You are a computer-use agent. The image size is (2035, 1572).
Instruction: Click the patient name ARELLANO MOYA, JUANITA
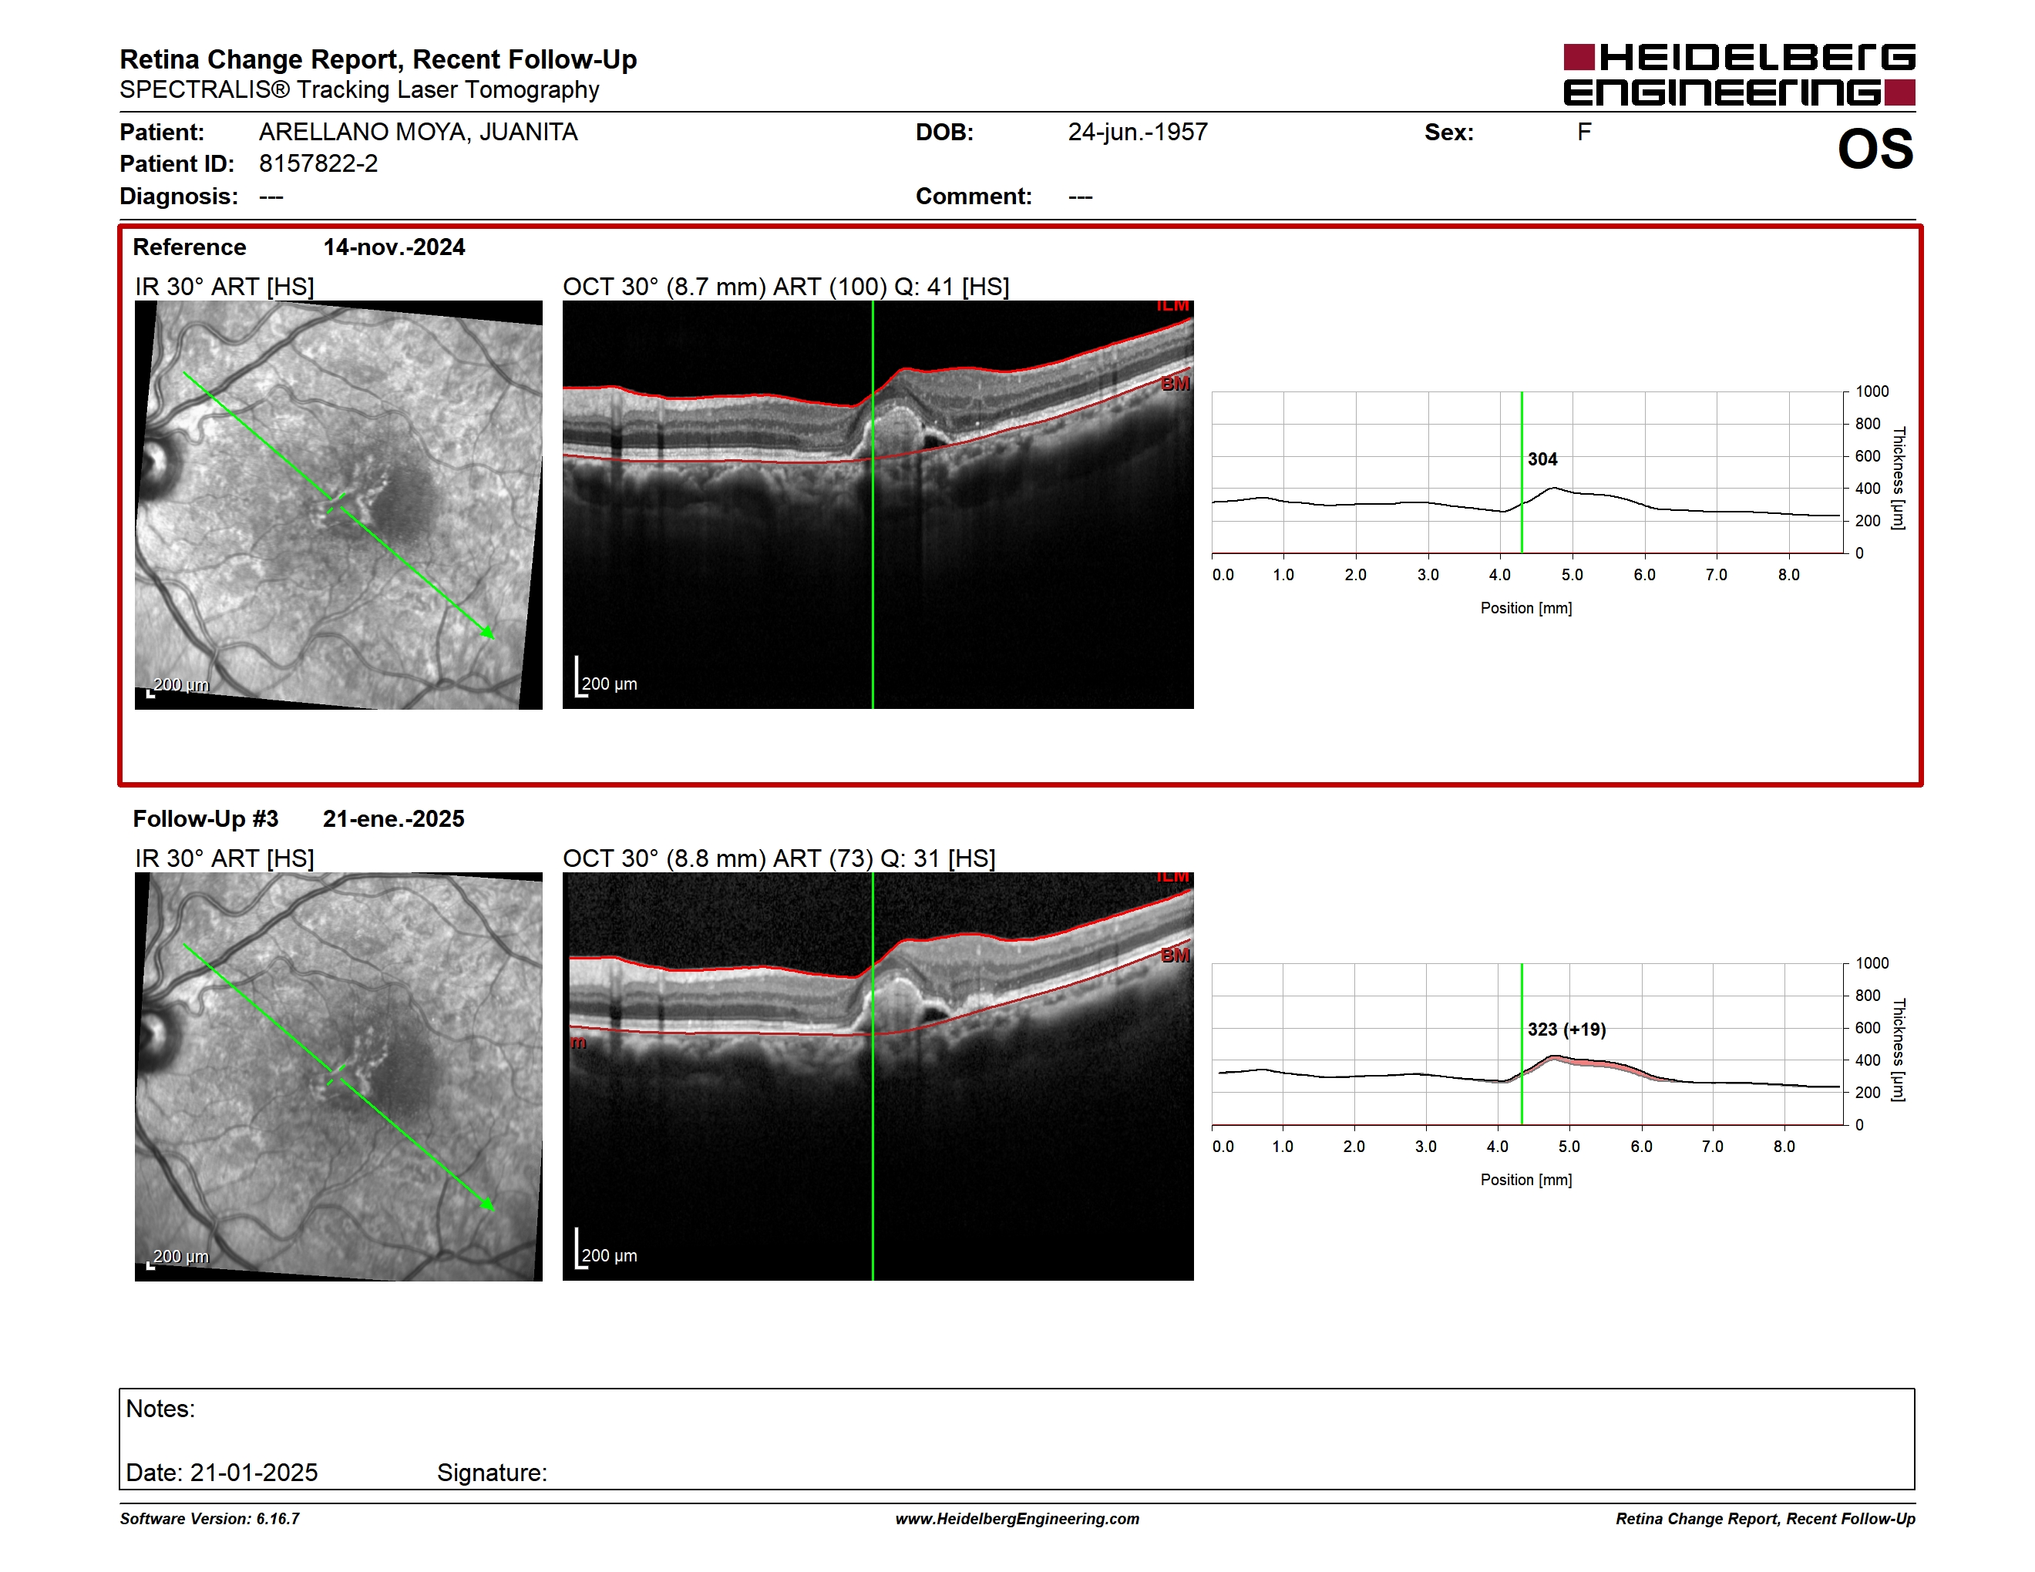418,133
